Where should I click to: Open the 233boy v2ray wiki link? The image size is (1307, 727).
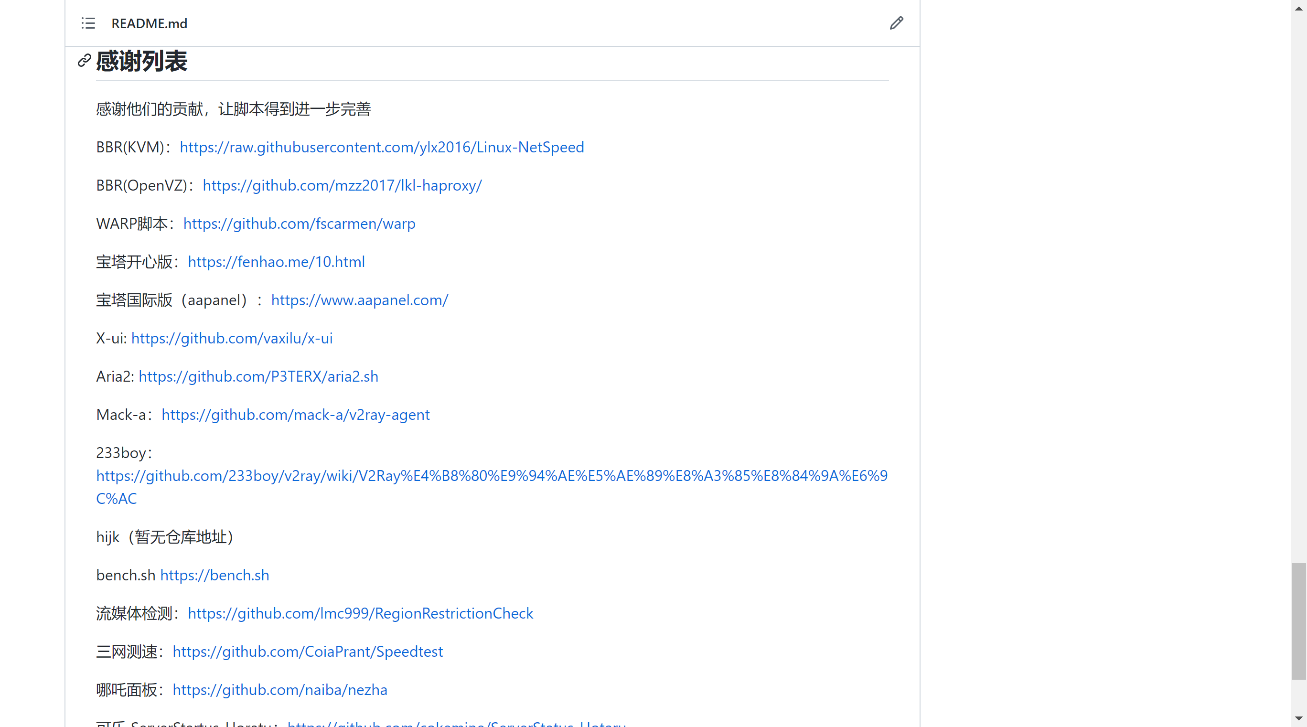pyautogui.click(x=491, y=476)
